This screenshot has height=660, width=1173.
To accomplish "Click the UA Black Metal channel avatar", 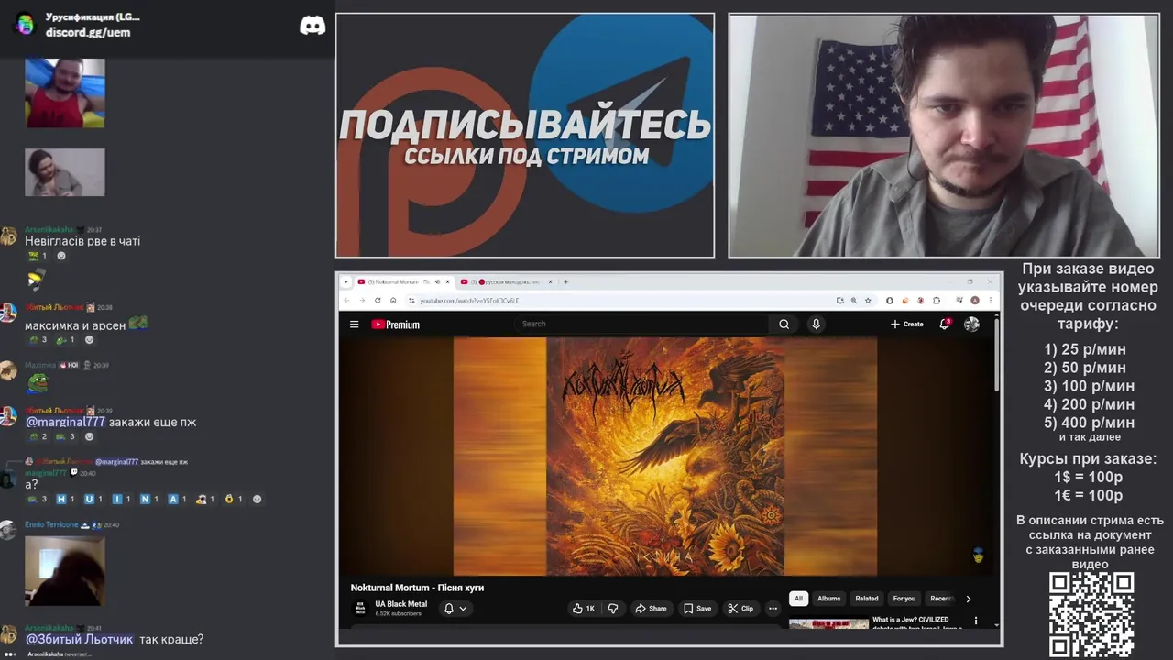I will [x=360, y=608].
